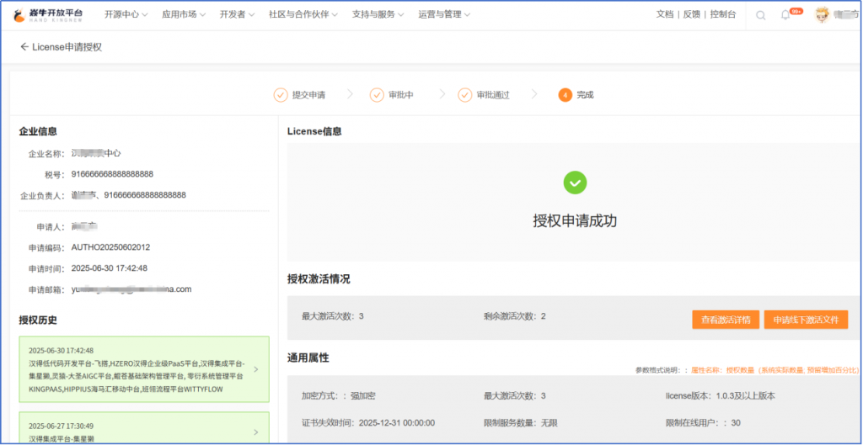Click the 焱牛开放平台 logo
The width and height of the screenshot is (863, 445).
(x=49, y=15)
